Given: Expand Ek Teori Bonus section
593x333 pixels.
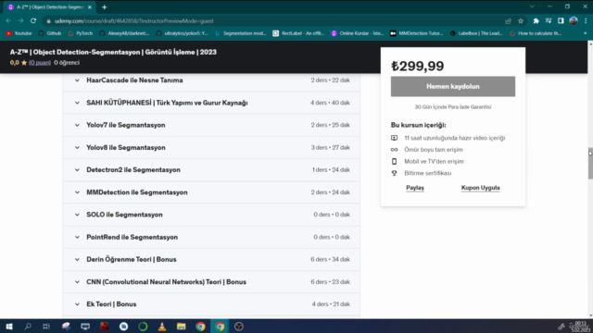Looking at the screenshot, I should tap(211, 304).
